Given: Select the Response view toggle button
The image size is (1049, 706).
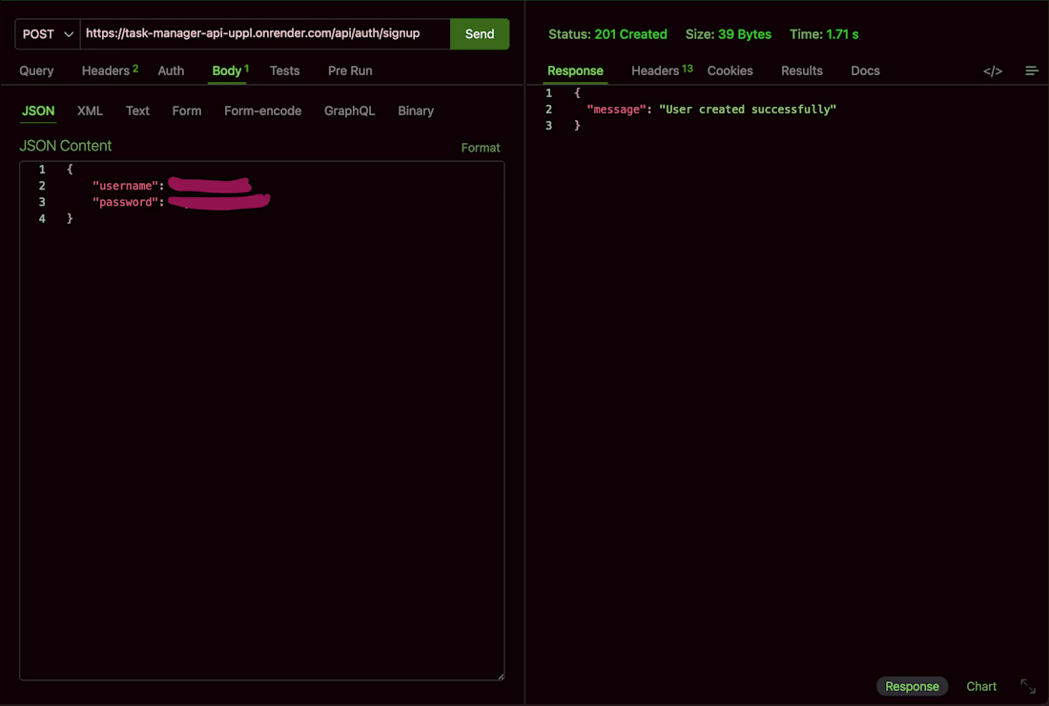Looking at the screenshot, I should tap(912, 687).
